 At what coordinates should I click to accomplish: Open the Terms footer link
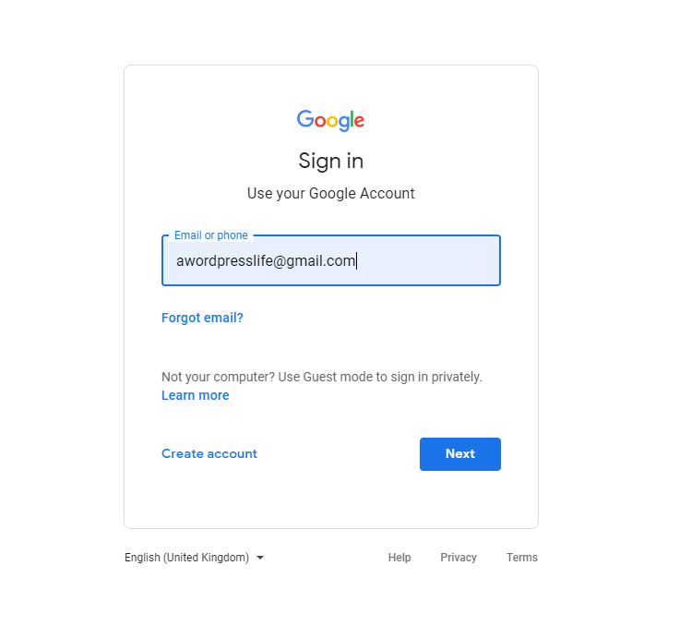tap(521, 558)
